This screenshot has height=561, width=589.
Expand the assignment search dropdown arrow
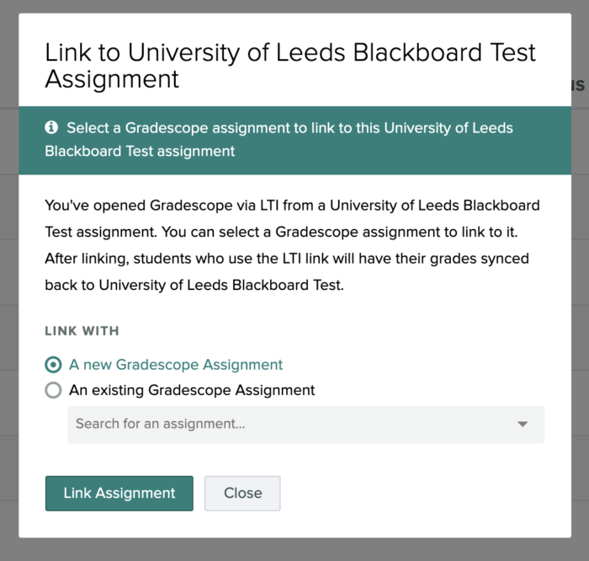click(x=523, y=424)
